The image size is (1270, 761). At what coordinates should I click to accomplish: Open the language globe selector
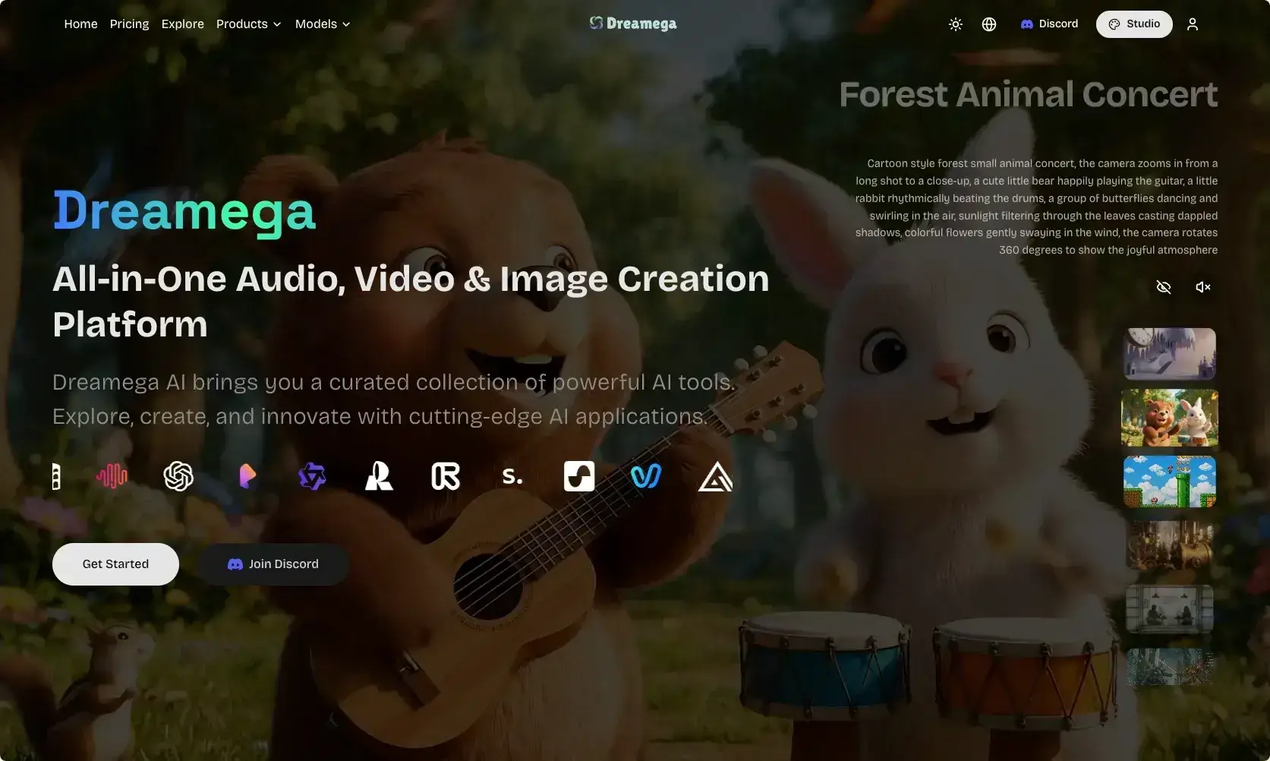point(988,24)
